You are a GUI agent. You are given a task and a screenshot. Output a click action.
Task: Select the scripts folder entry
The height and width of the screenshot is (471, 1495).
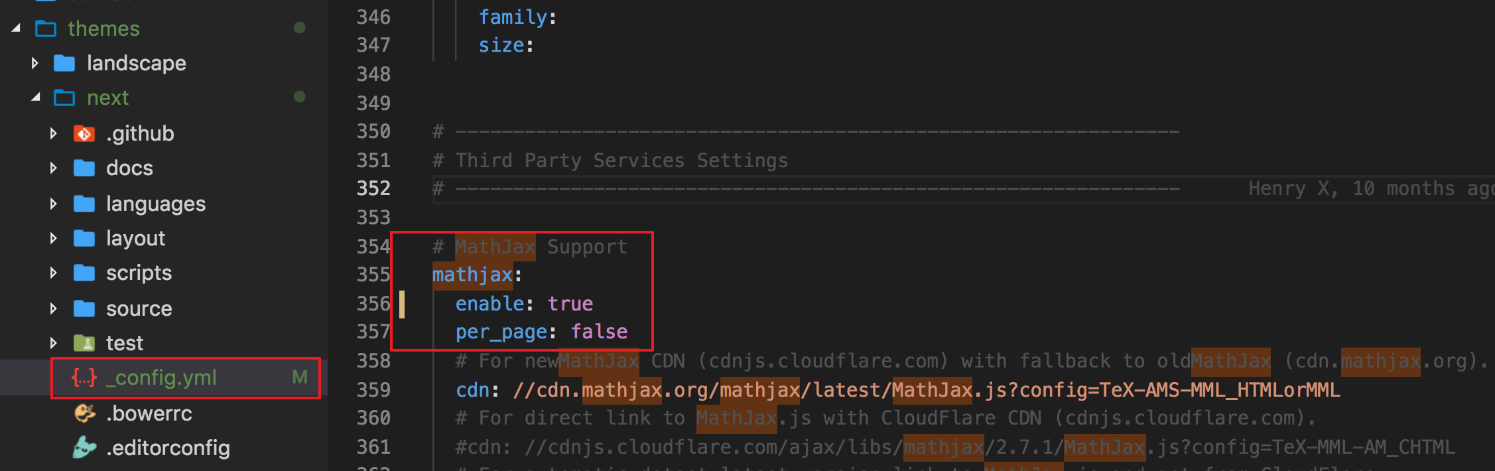139,273
